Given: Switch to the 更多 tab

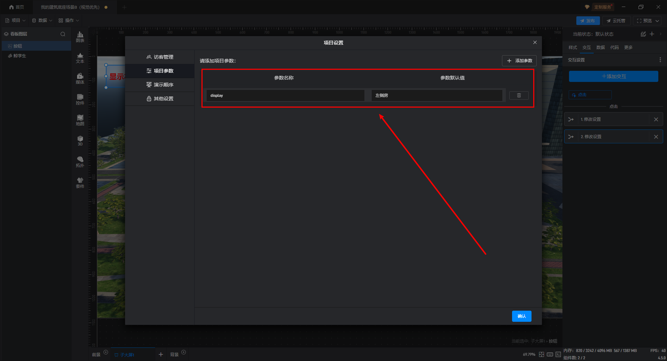Looking at the screenshot, I should (628, 48).
